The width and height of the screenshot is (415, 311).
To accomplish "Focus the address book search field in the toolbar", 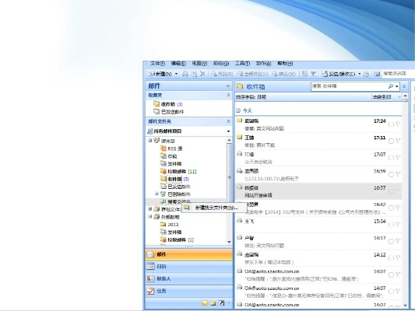I will [x=399, y=74].
